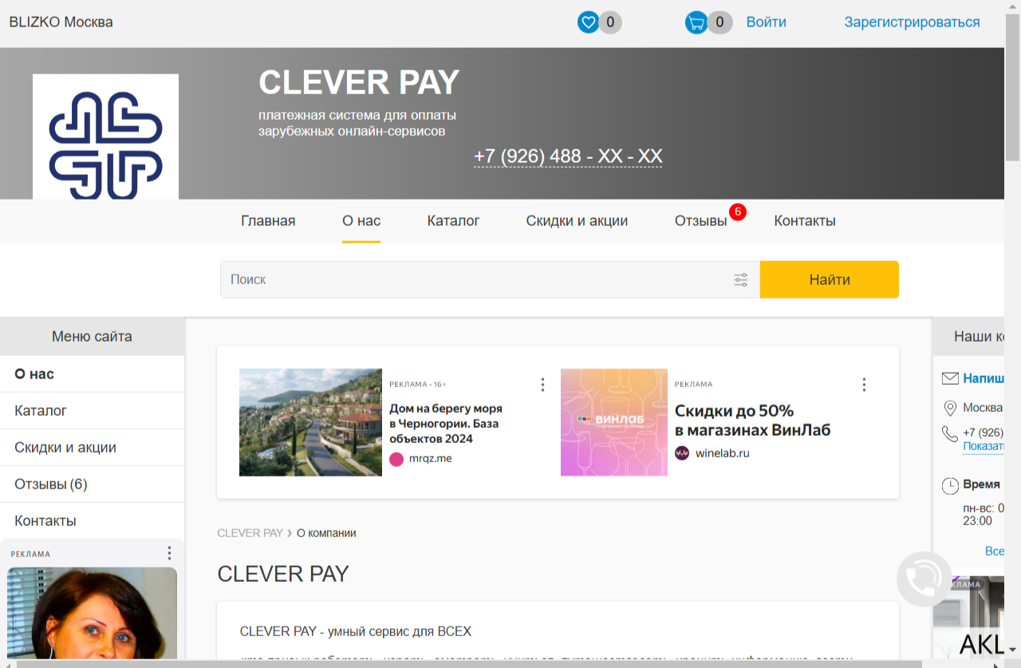Open the Скидки и акции tab

[577, 221]
